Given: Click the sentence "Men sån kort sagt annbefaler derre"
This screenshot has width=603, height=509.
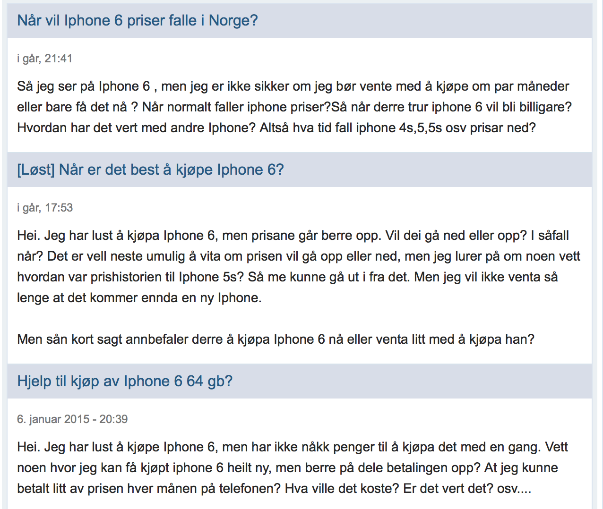Looking at the screenshot, I should pos(276,339).
